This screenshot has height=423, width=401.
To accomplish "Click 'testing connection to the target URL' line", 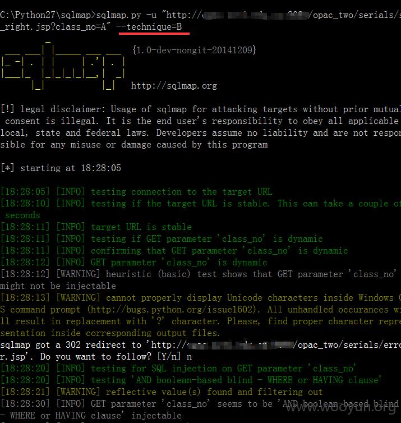I will pos(136,191).
